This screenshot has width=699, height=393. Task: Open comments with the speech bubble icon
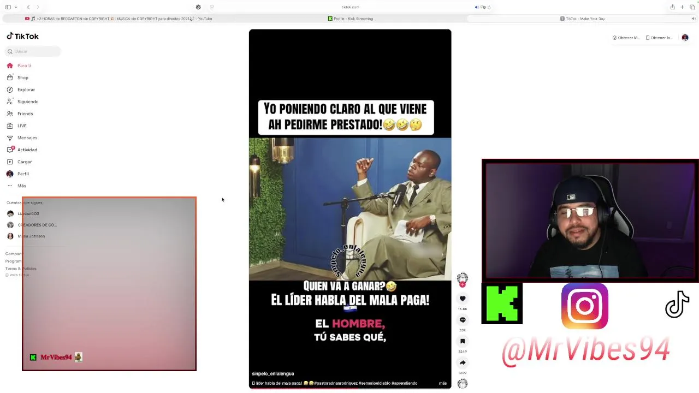coord(463,320)
